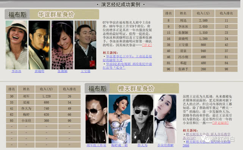Select the 梅婷 name cell in the 橙天 table
This screenshot has width=243, height=150.
[26, 114]
